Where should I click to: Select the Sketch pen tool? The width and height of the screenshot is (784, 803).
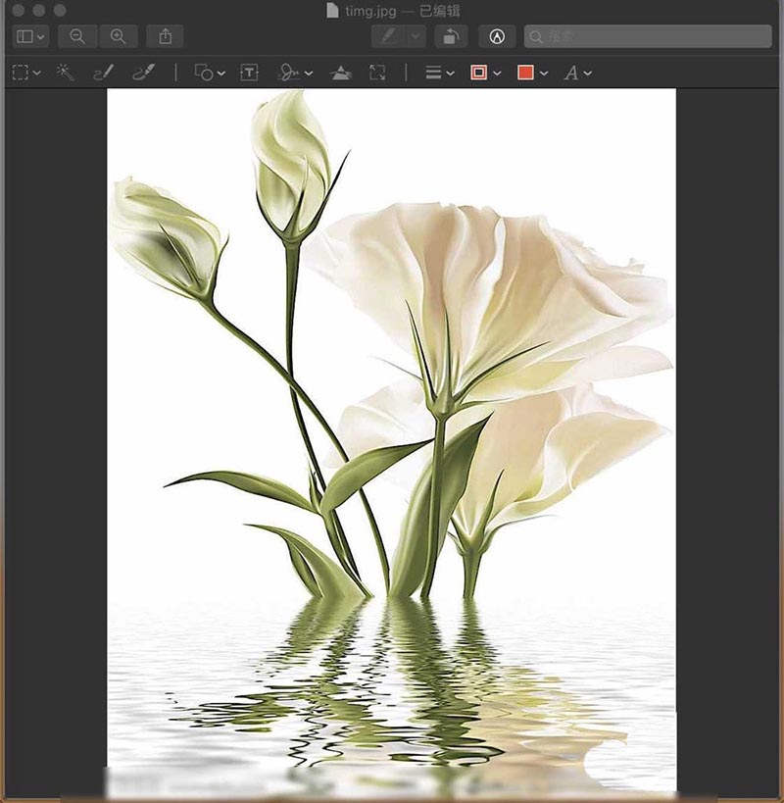point(103,73)
